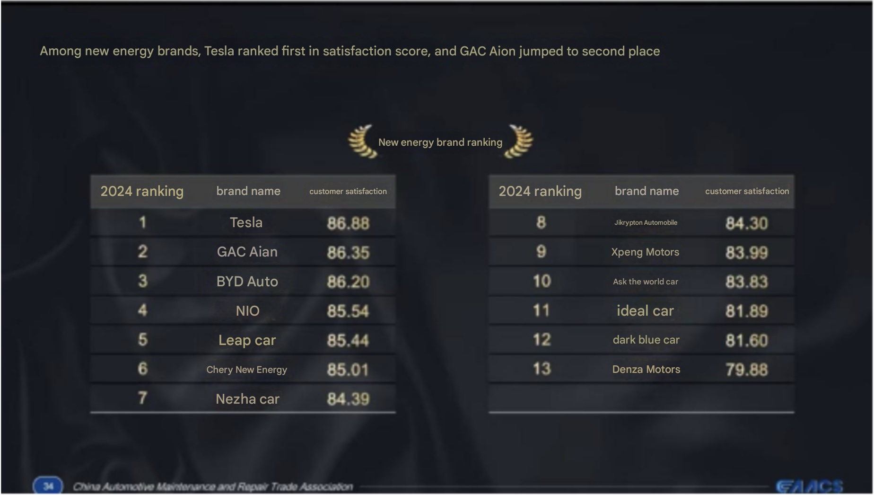The width and height of the screenshot is (874, 495).
Task: Select the Leap car entry
Action: click(x=247, y=340)
